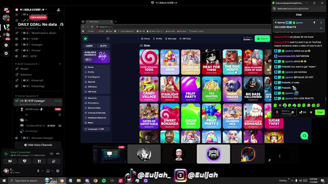The height and width of the screenshot is (184, 328).
Task: Collapse the pinned EUI LOOK REACTS message
Action: click(321, 28)
